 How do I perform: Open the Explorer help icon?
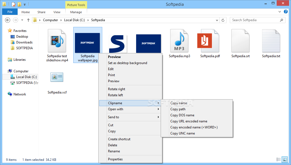[x=285, y=12]
